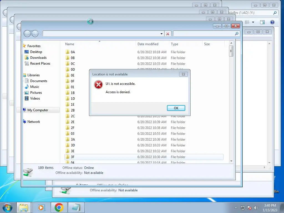284x213 pixels.
Task: Click Help icon in back window
Action: 272,22
